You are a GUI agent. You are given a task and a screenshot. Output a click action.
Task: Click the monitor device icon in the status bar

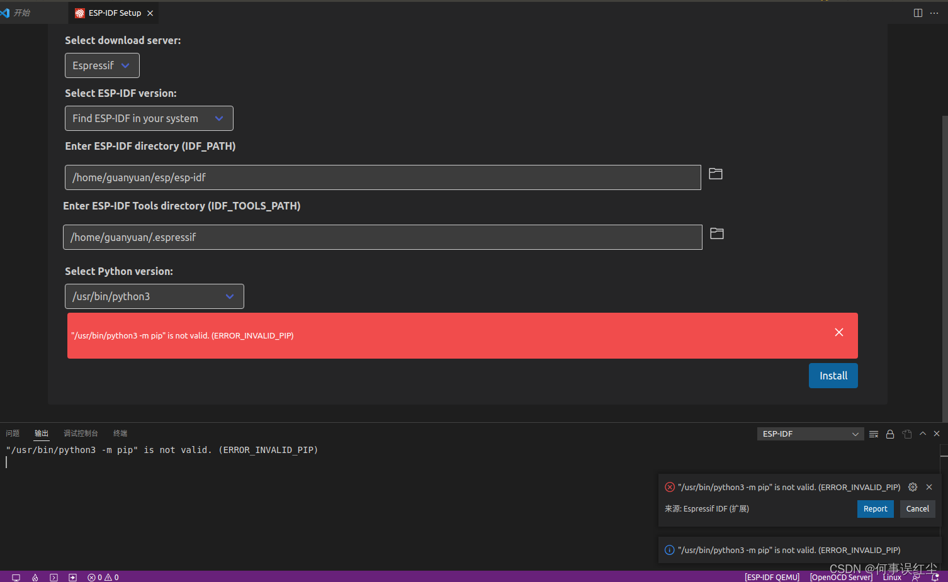point(16,578)
